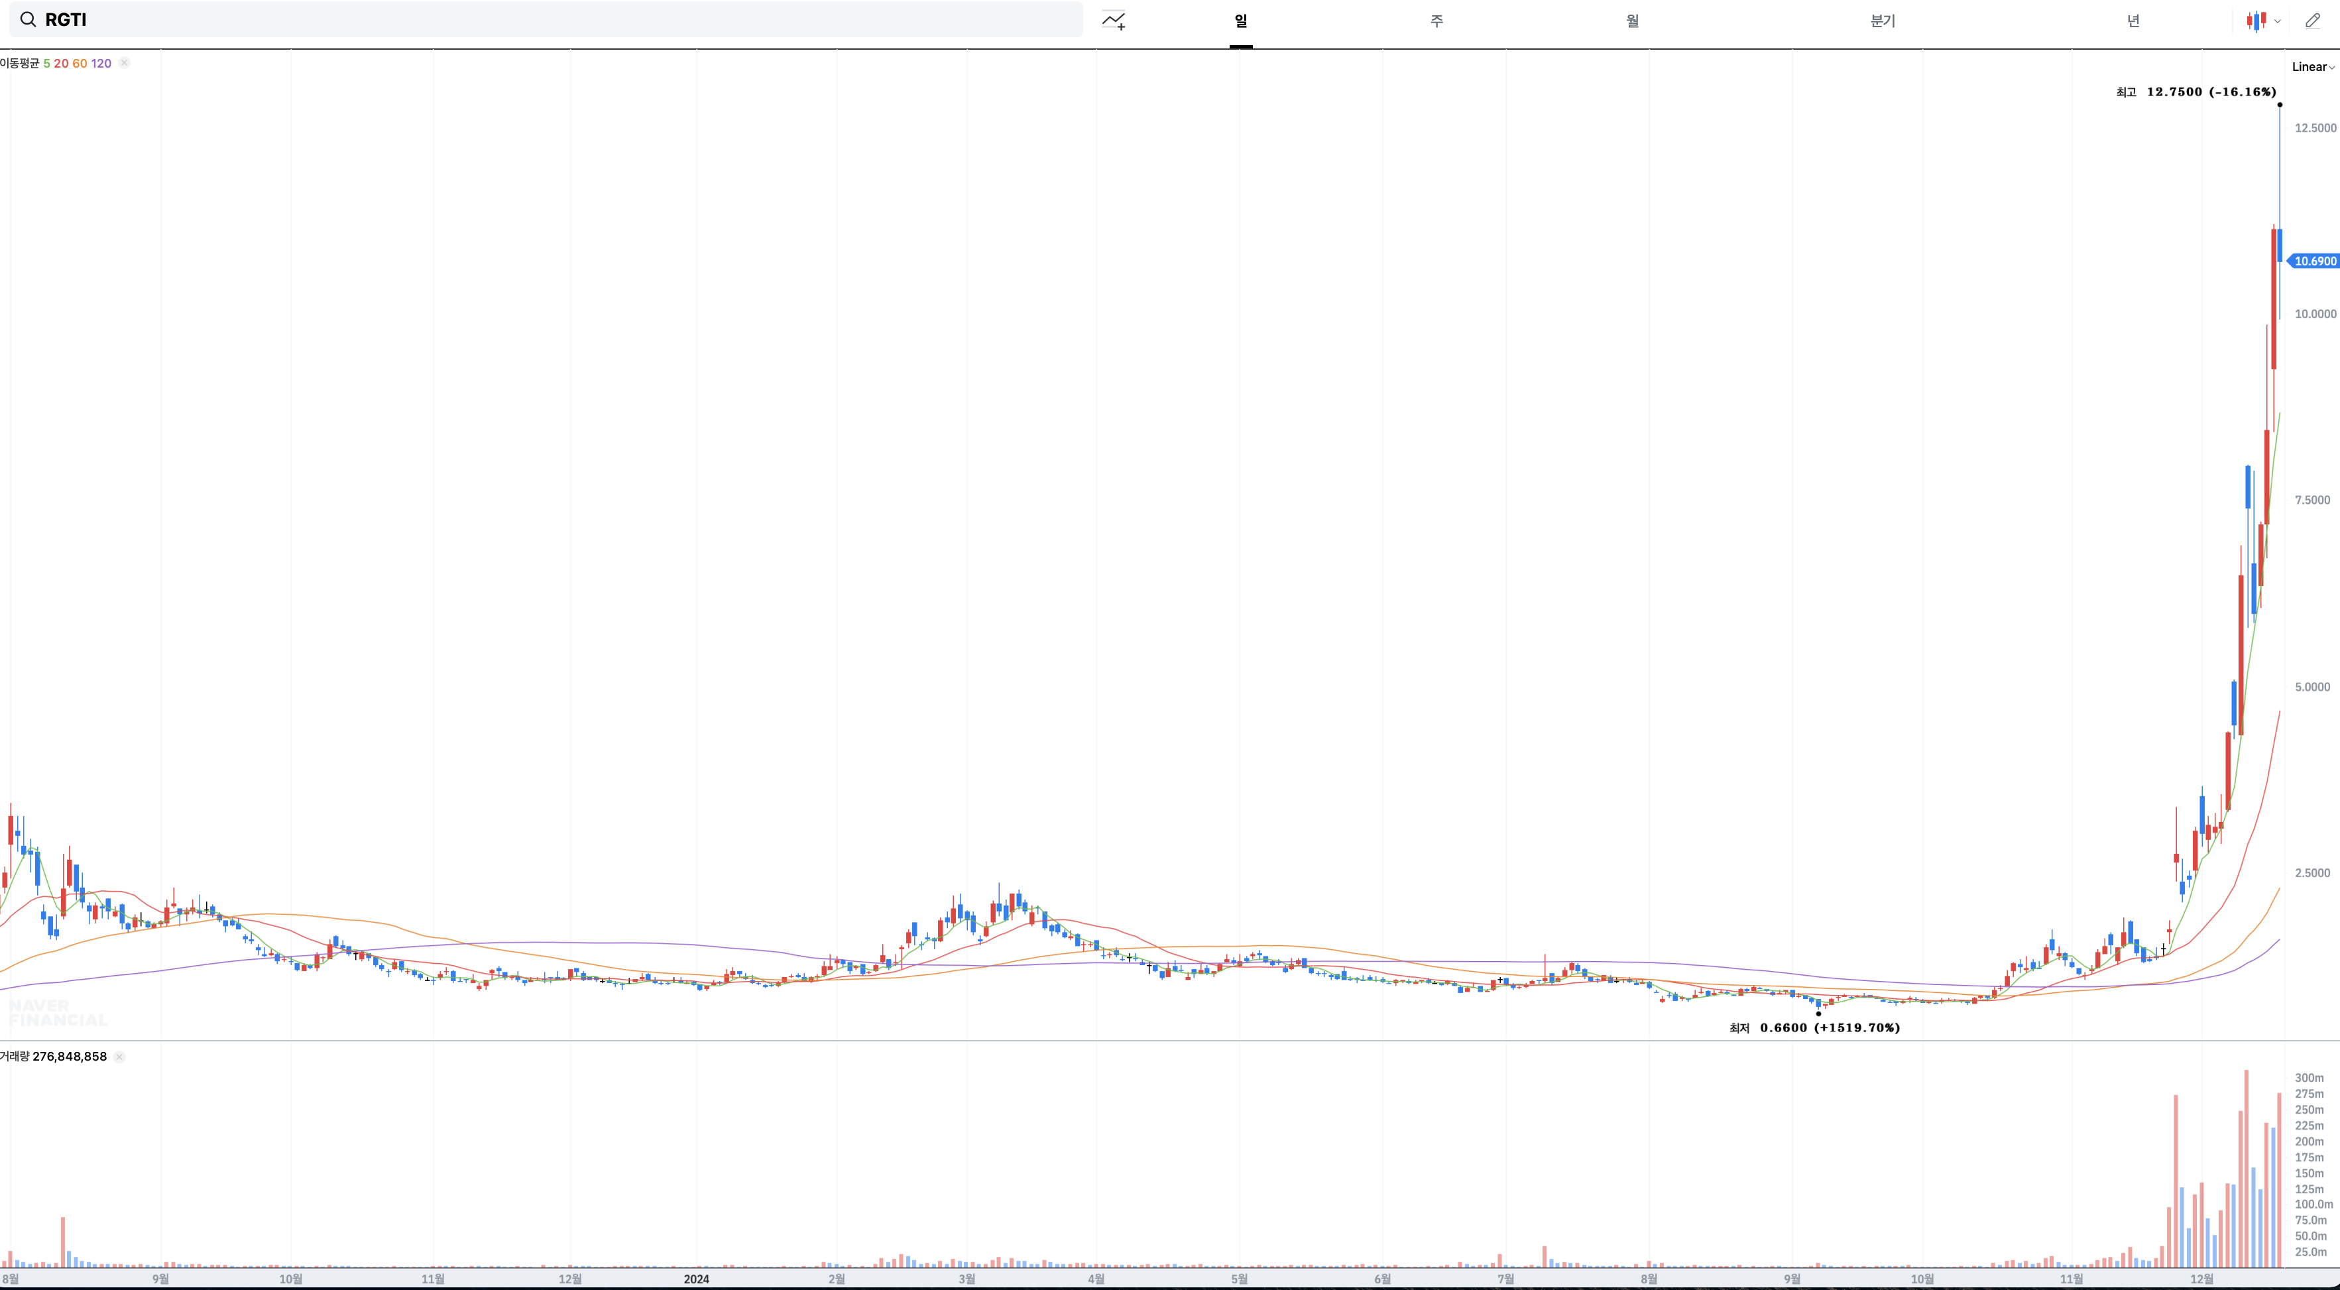Image resolution: width=2340 pixels, height=1290 pixels.
Task: Click the 최저 0.6600 low marker
Action: click(1814, 1027)
